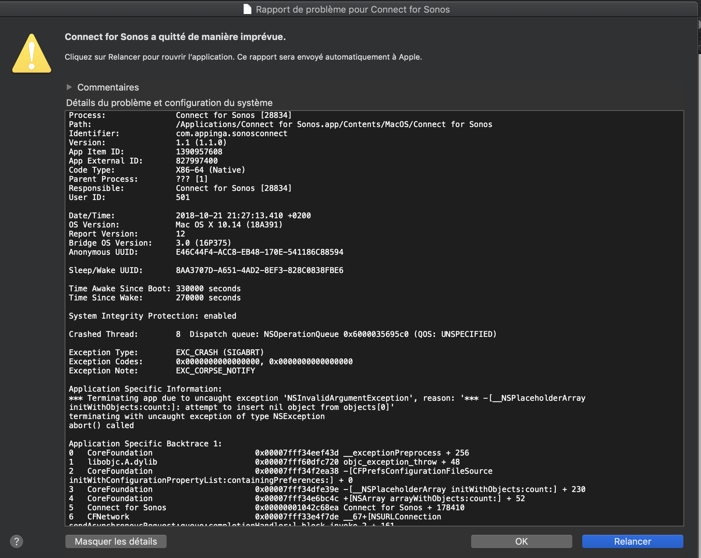701x558 pixels.
Task: Click the 'Connect for Sonos a quitté' heading
Action: click(x=175, y=37)
